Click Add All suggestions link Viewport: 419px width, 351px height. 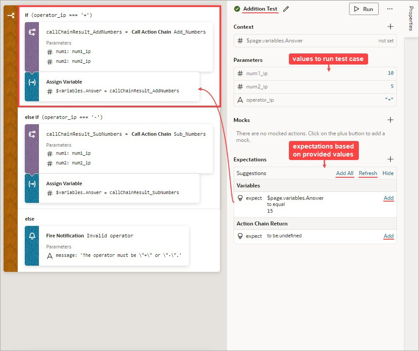pyautogui.click(x=345, y=173)
